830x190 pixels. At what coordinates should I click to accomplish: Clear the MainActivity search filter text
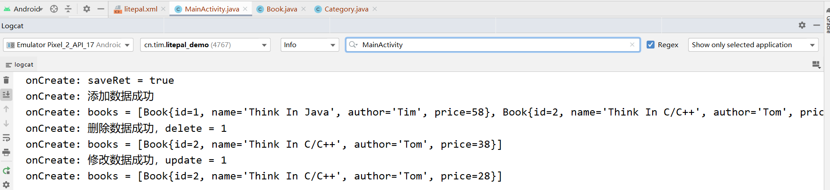(632, 45)
